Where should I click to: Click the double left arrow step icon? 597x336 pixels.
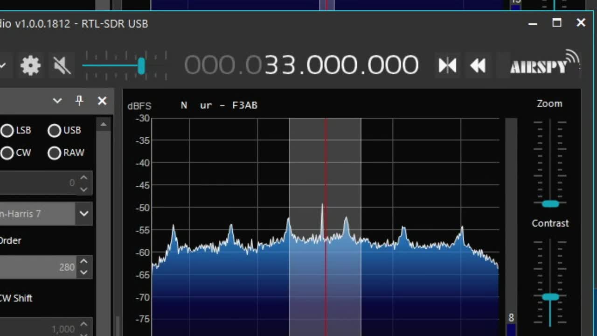(478, 66)
